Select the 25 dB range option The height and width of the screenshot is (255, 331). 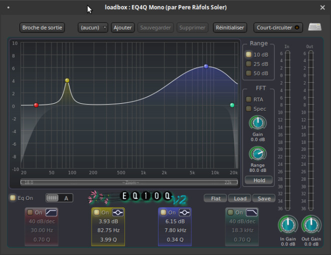(248, 64)
